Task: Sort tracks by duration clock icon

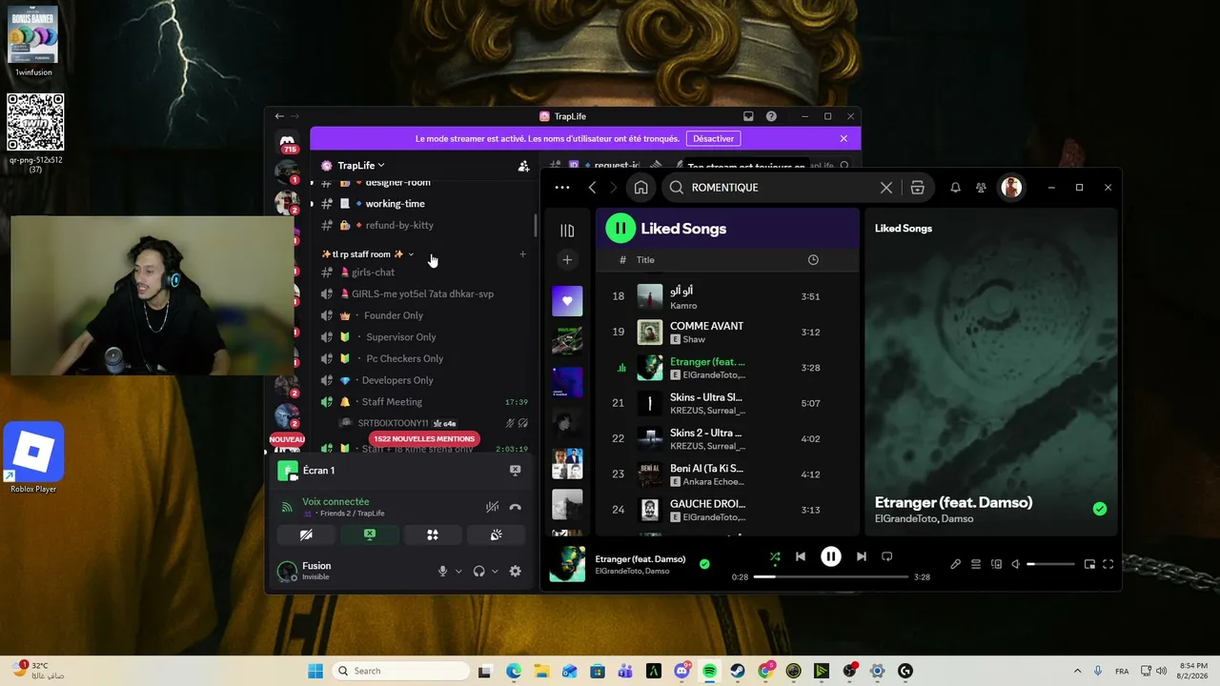Action: click(813, 260)
